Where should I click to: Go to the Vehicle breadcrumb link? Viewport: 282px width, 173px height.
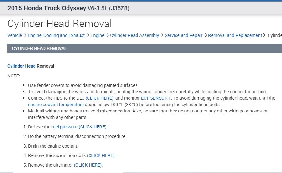(15, 35)
